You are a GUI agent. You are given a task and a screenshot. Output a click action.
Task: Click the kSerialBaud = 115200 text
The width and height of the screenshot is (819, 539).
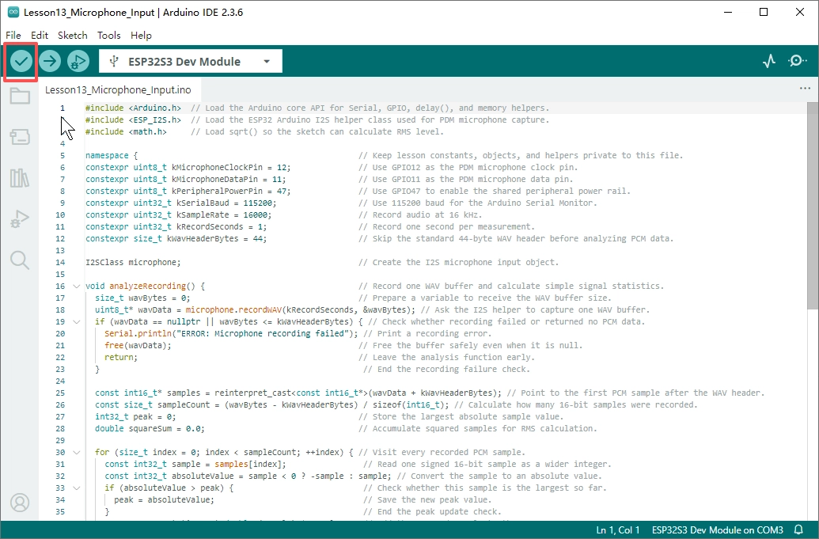(226, 203)
